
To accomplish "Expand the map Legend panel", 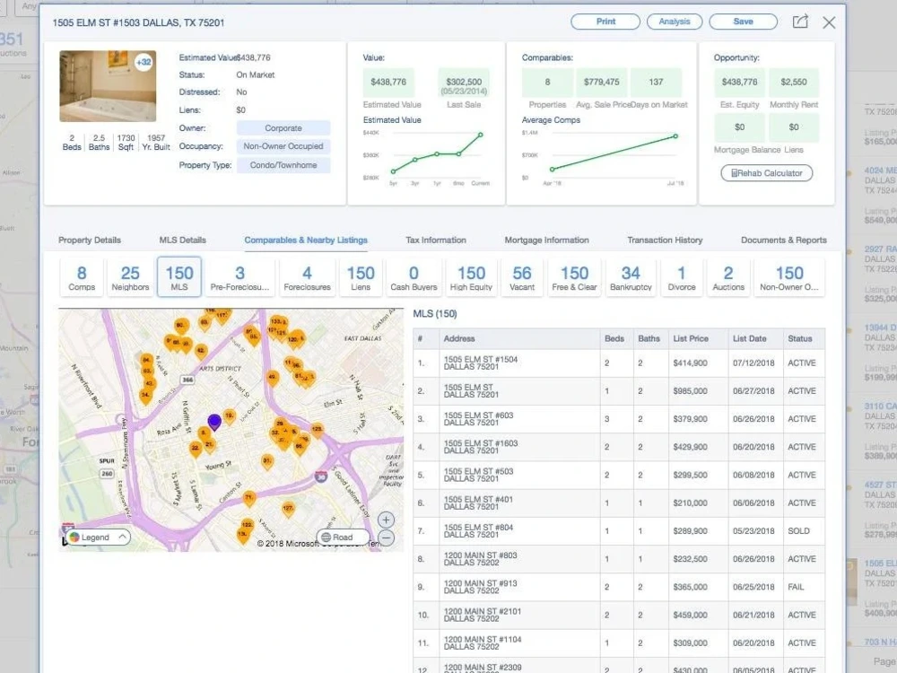I will (98, 538).
